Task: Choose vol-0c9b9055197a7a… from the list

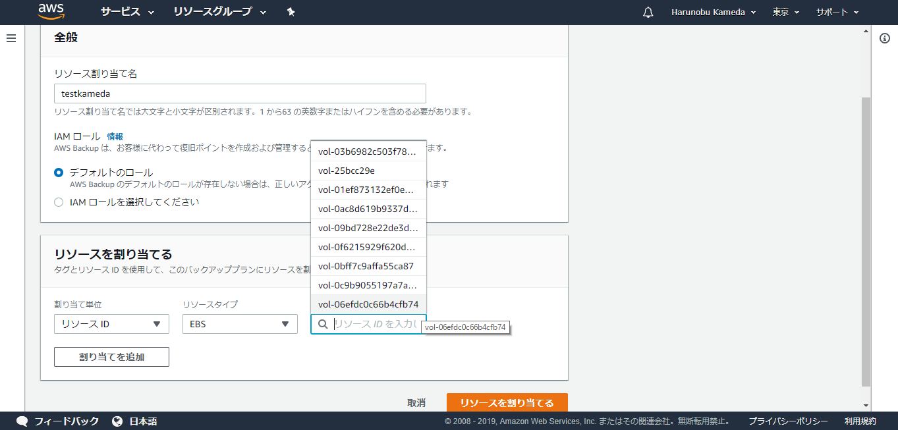Action: [x=368, y=285]
